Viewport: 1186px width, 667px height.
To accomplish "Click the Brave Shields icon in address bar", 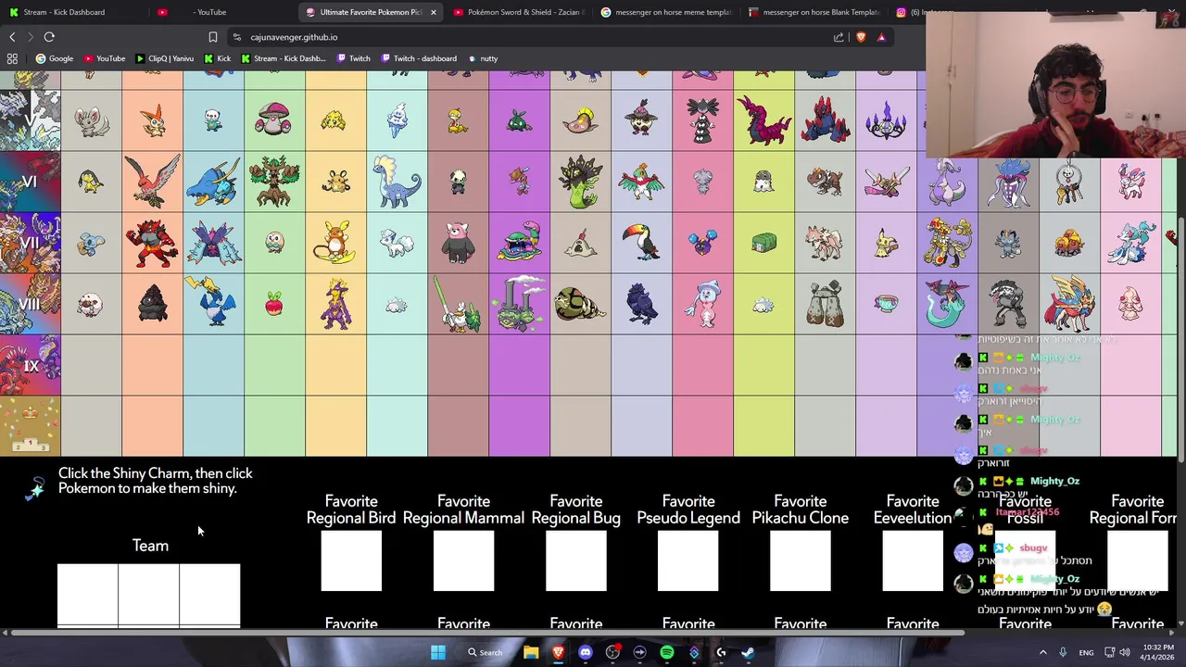I will [861, 37].
